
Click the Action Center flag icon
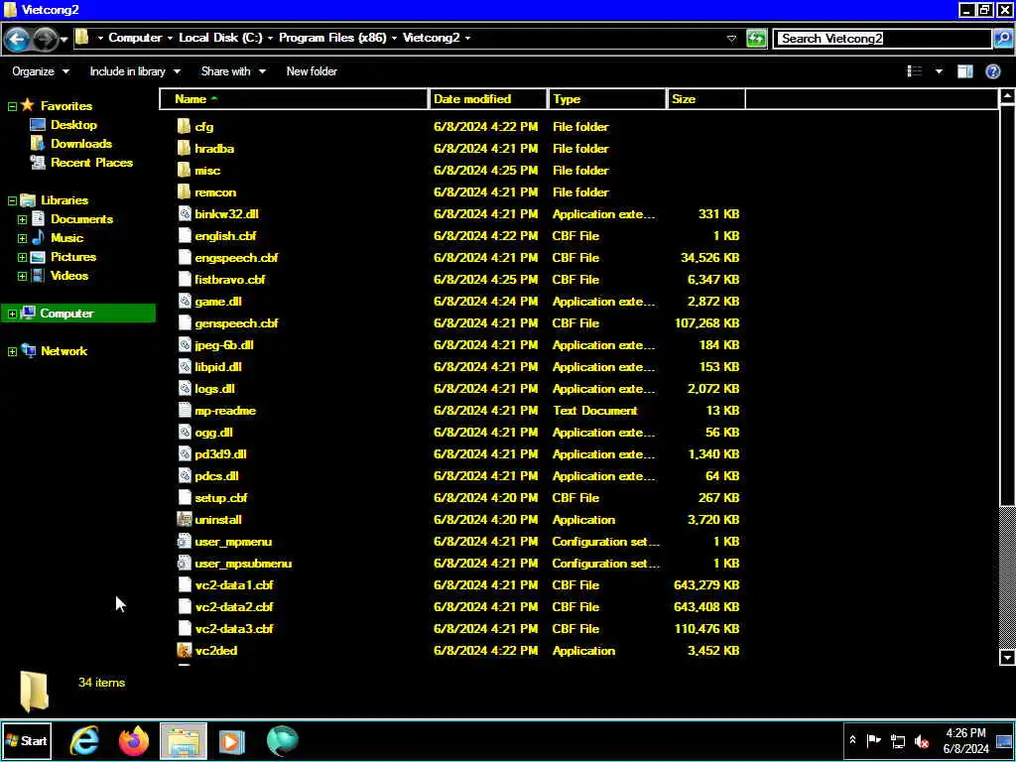(x=874, y=740)
